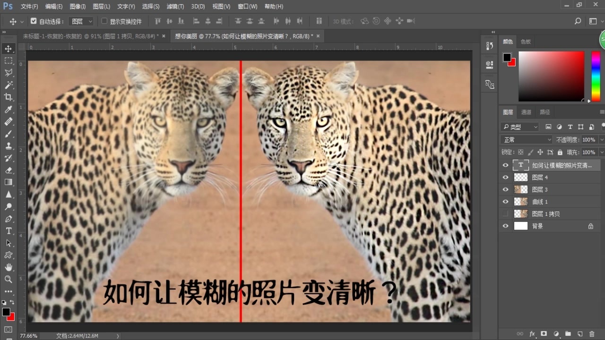Select the Brush tool
The height and width of the screenshot is (340, 605).
[x=9, y=134]
